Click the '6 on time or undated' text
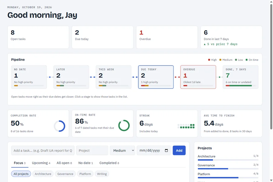Viewport: 273px width, 182px height. tap(238, 82)
